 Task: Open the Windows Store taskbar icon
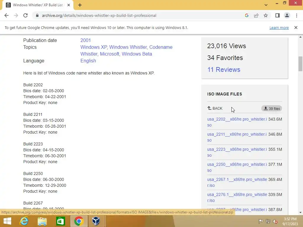pyautogui.click(x=60, y=221)
